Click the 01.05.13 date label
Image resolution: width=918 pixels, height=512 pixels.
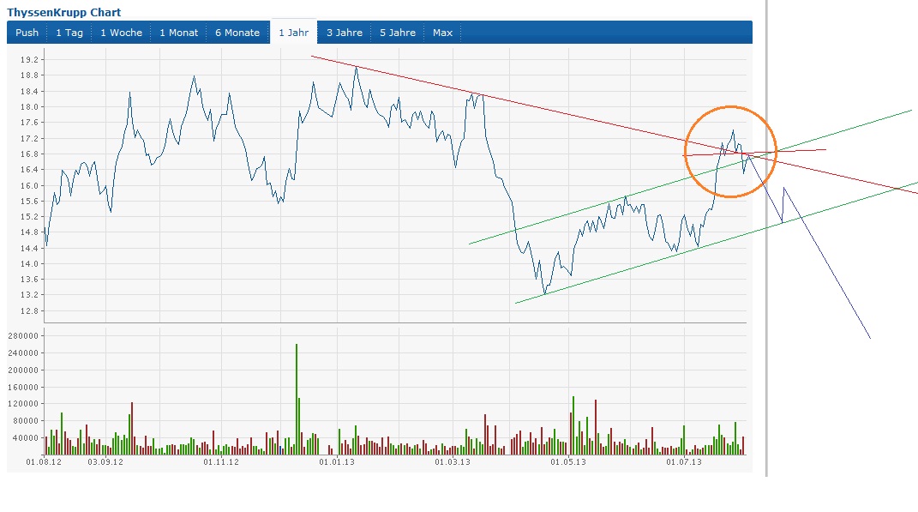tap(568, 462)
